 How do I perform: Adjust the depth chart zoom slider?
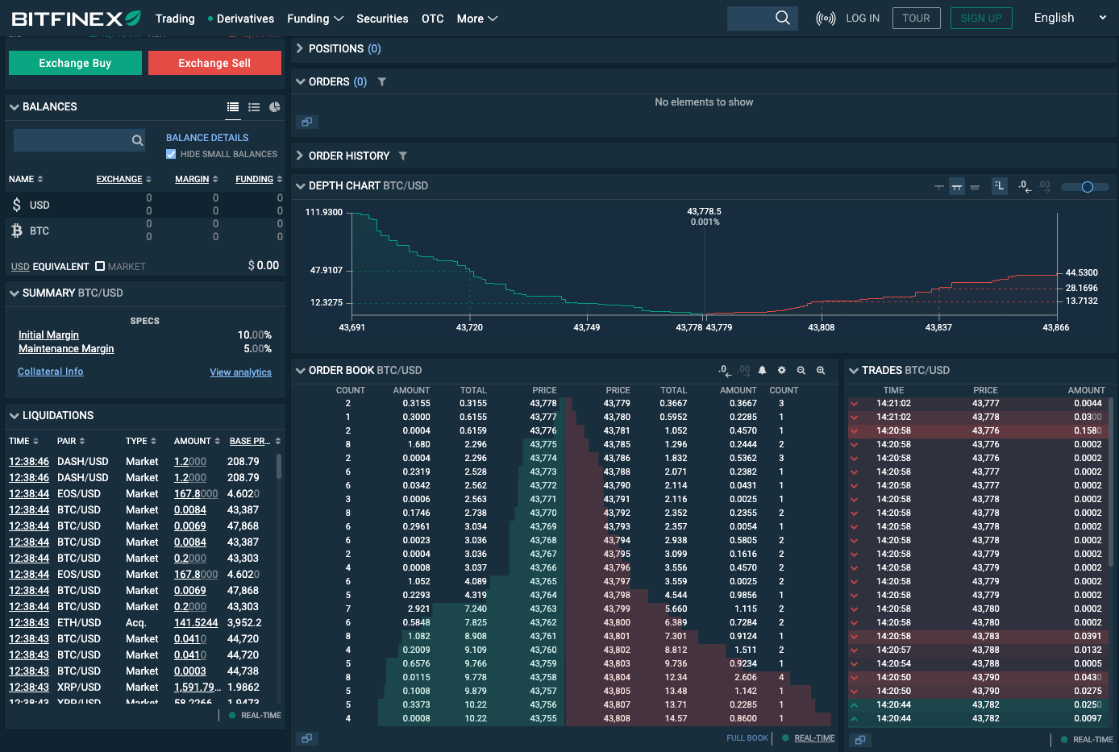point(1086,187)
